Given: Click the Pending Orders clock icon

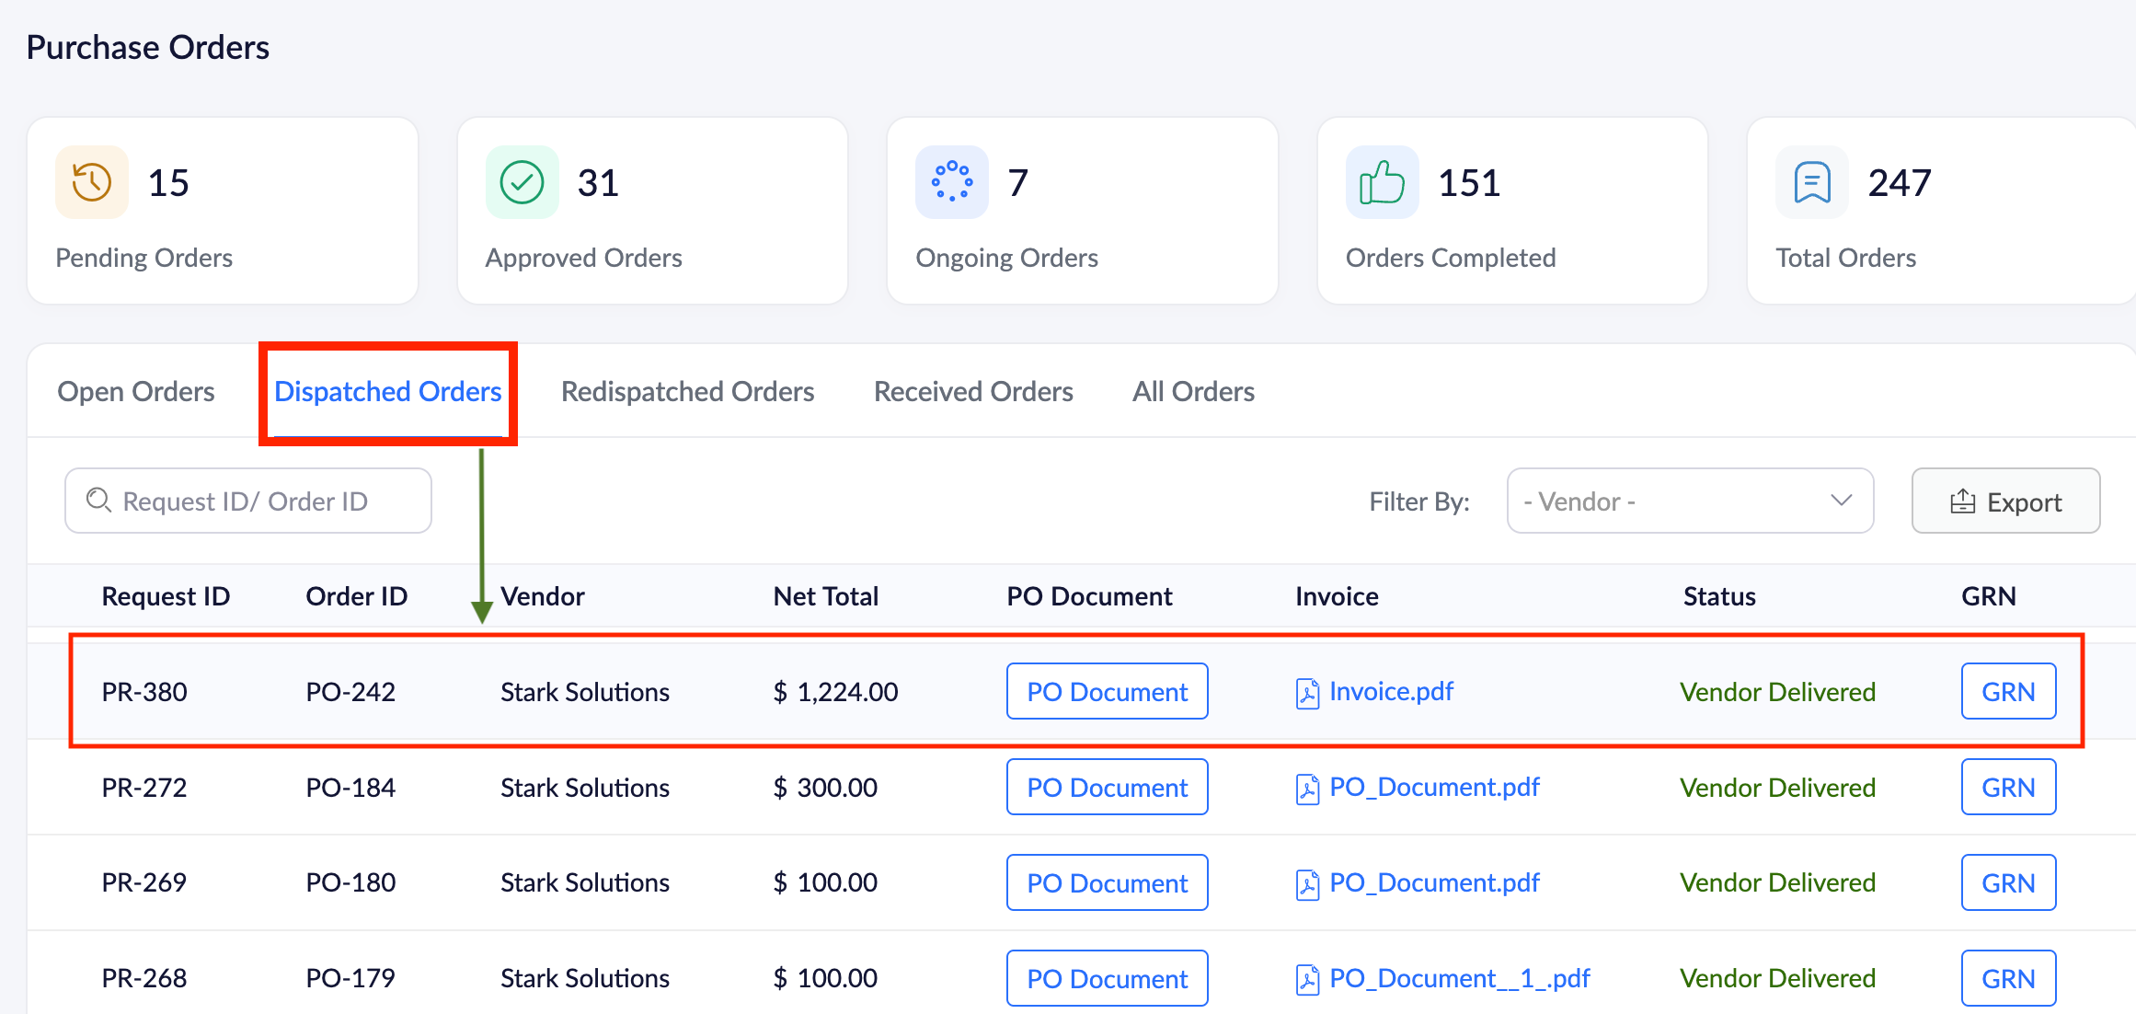Looking at the screenshot, I should (x=92, y=182).
